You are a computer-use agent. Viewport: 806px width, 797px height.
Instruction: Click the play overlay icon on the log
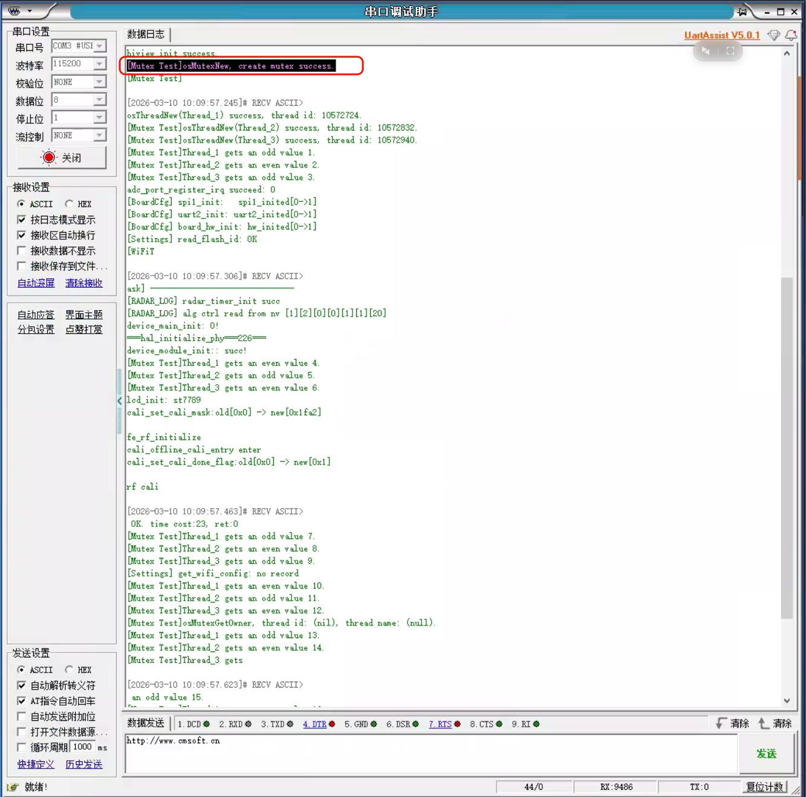point(705,51)
